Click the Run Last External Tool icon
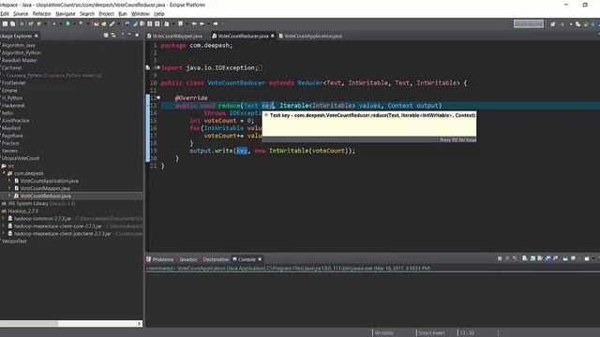600x337 pixels. 81,23
